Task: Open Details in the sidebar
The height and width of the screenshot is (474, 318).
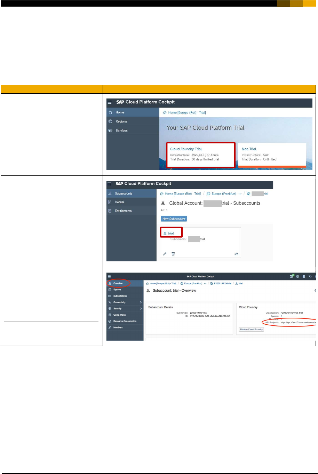Action: [132, 202]
